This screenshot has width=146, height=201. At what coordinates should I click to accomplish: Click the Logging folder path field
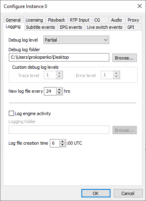59,130
